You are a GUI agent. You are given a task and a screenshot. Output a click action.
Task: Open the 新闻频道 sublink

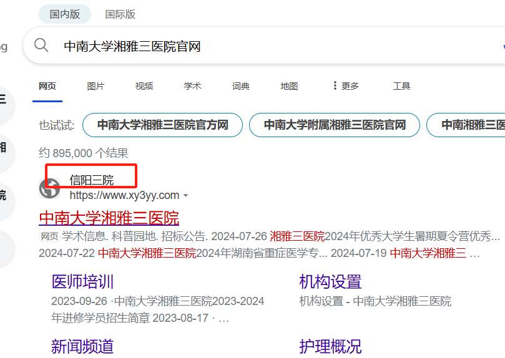pyautogui.click(x=82, y=347)
